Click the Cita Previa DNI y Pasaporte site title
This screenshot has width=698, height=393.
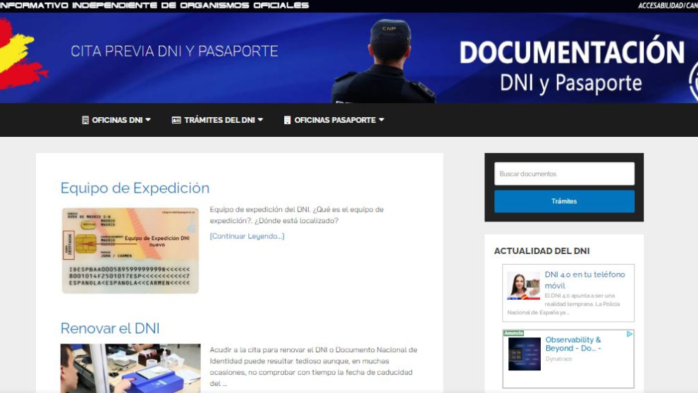[174, 51]
